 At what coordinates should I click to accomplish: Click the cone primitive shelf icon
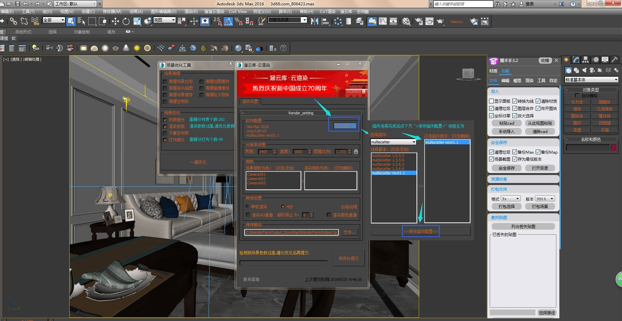point(126,48)
